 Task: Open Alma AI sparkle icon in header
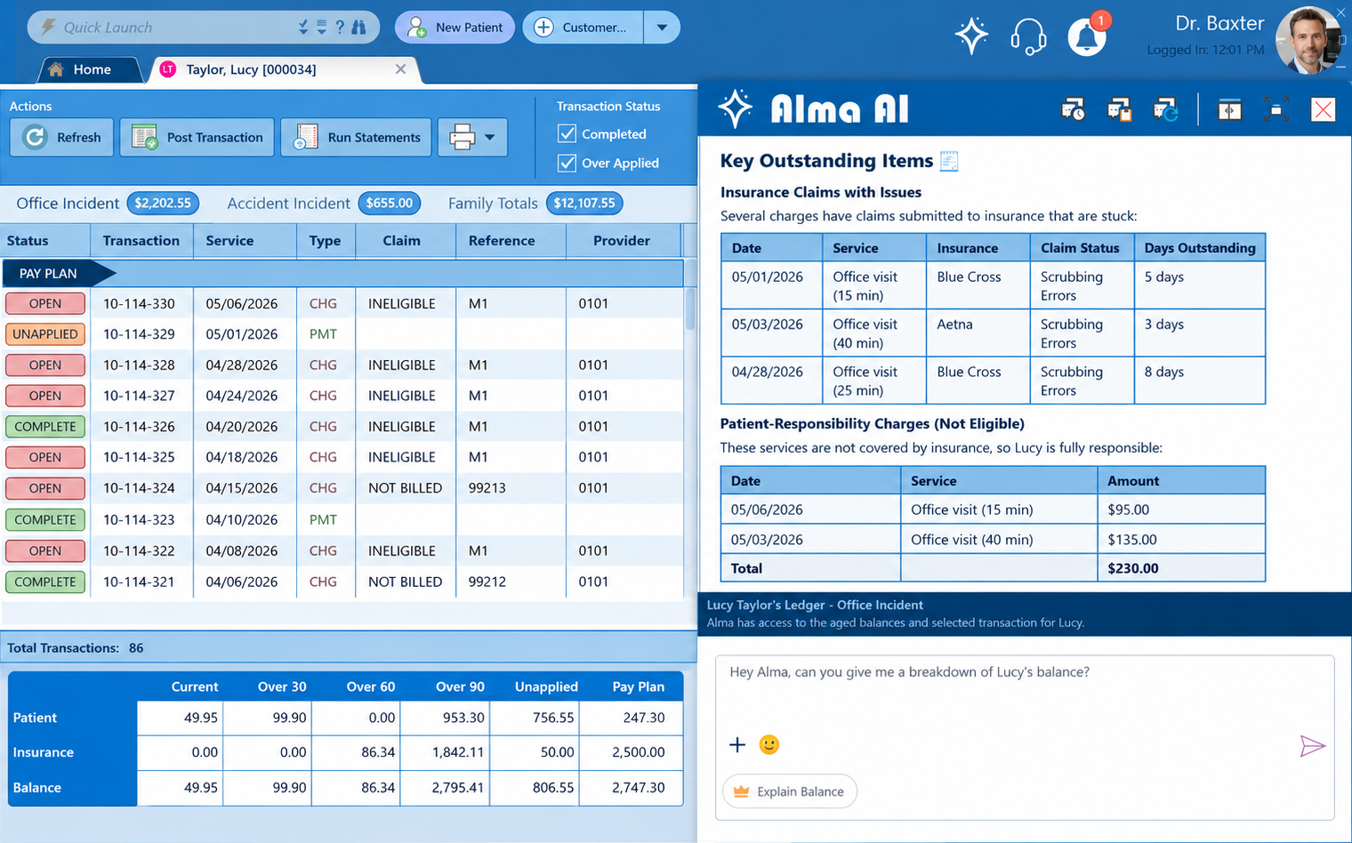pos(971,36)
